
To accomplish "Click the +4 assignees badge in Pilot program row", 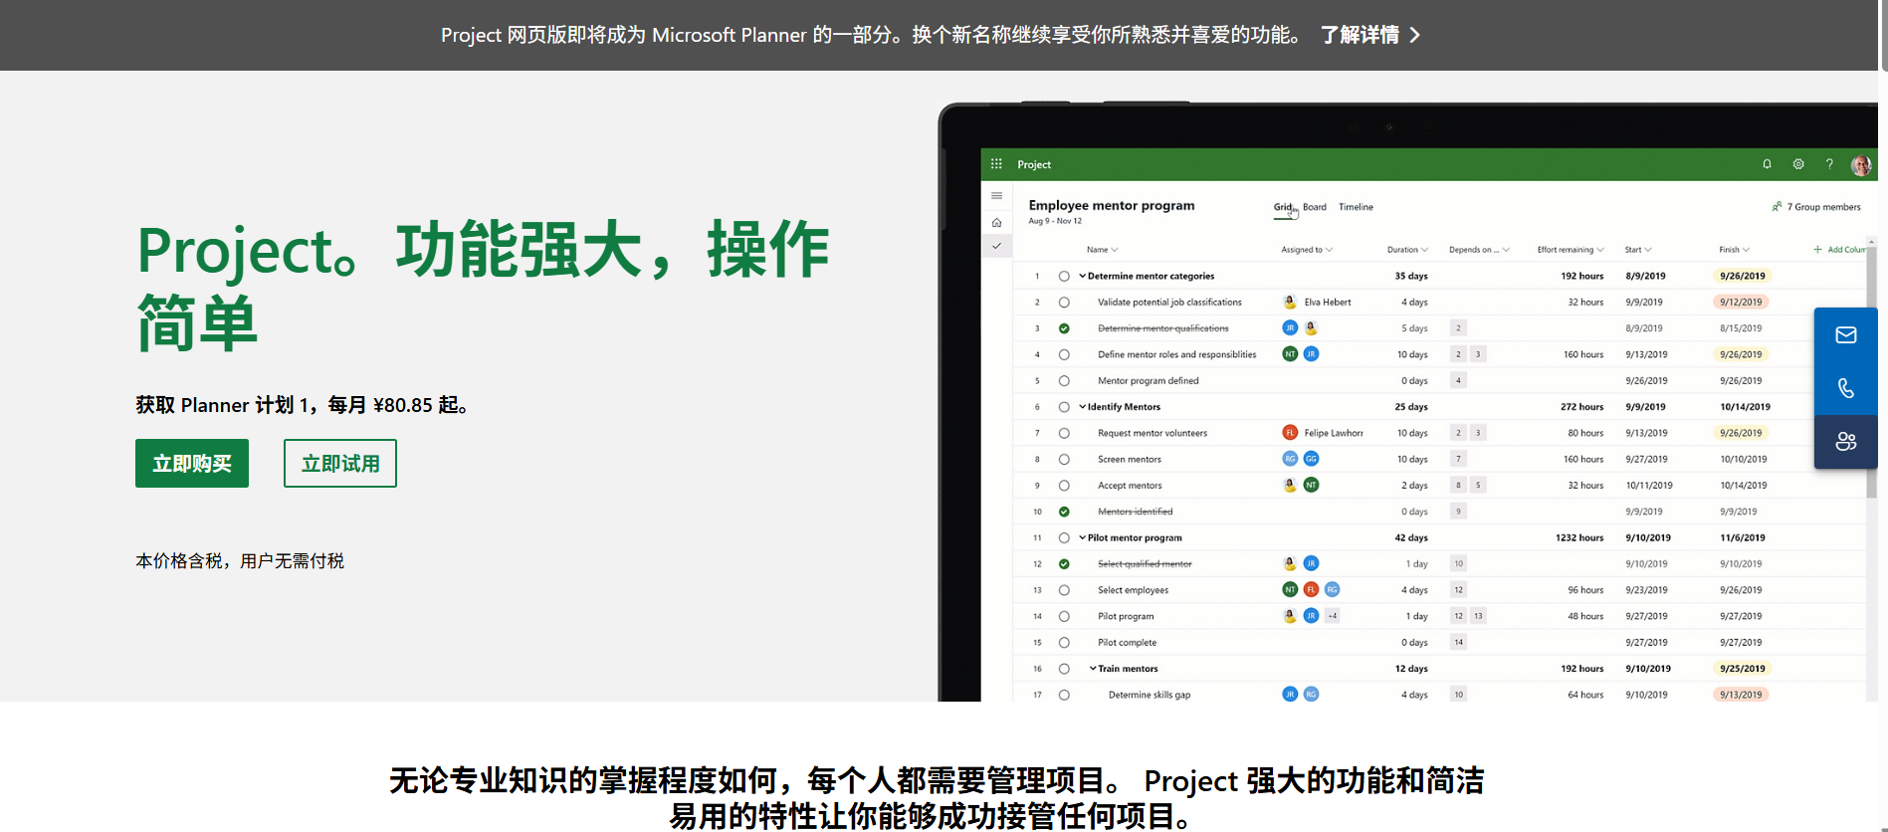I will point(1332,616).
